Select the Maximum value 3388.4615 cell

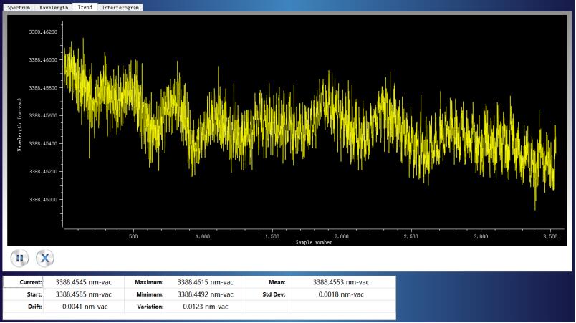coord(205,282)
